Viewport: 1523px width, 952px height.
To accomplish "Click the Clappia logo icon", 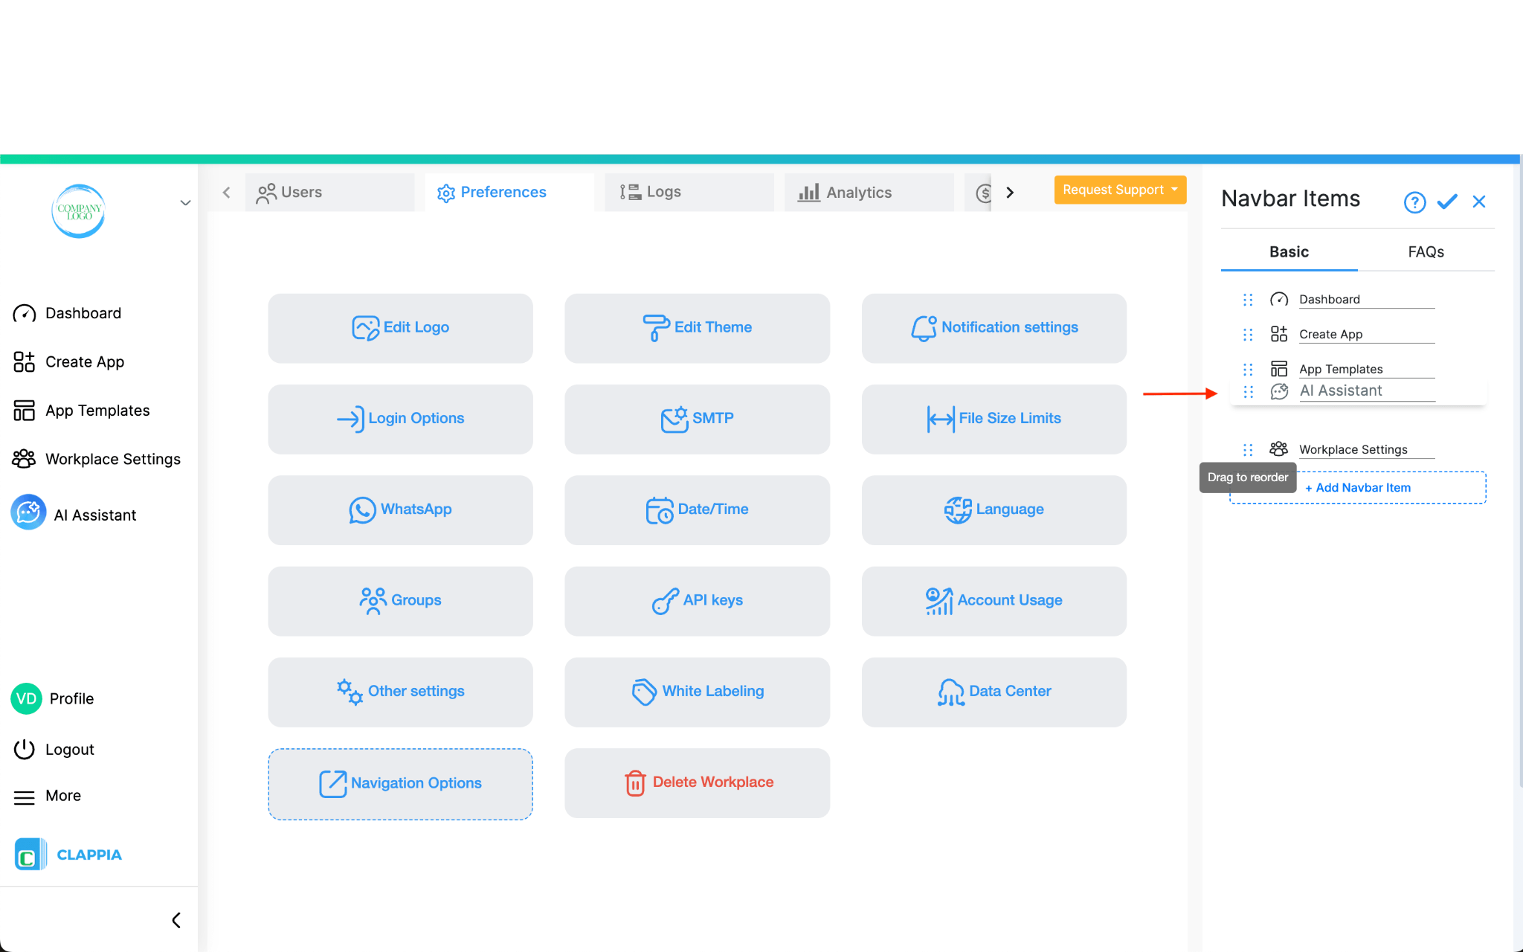I will pyautogui.click(x=30, y=855).
